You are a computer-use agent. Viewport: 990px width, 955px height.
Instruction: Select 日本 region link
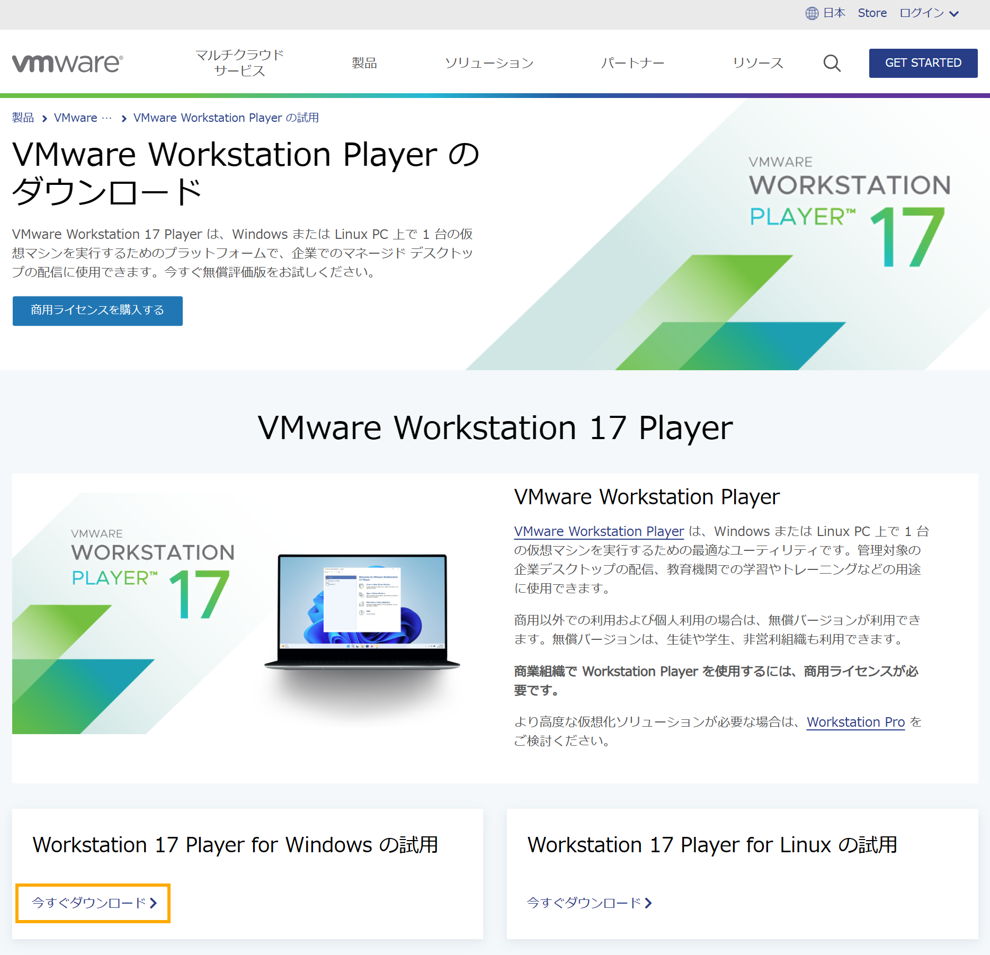click(x=834, y=13)
